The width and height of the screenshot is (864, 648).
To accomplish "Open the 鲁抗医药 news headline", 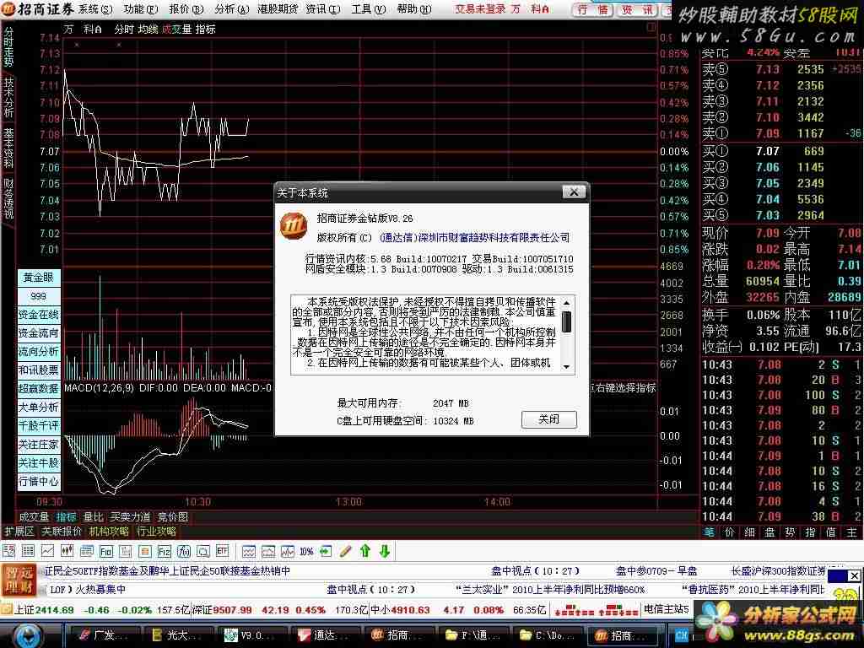I will tap(754, 590).
